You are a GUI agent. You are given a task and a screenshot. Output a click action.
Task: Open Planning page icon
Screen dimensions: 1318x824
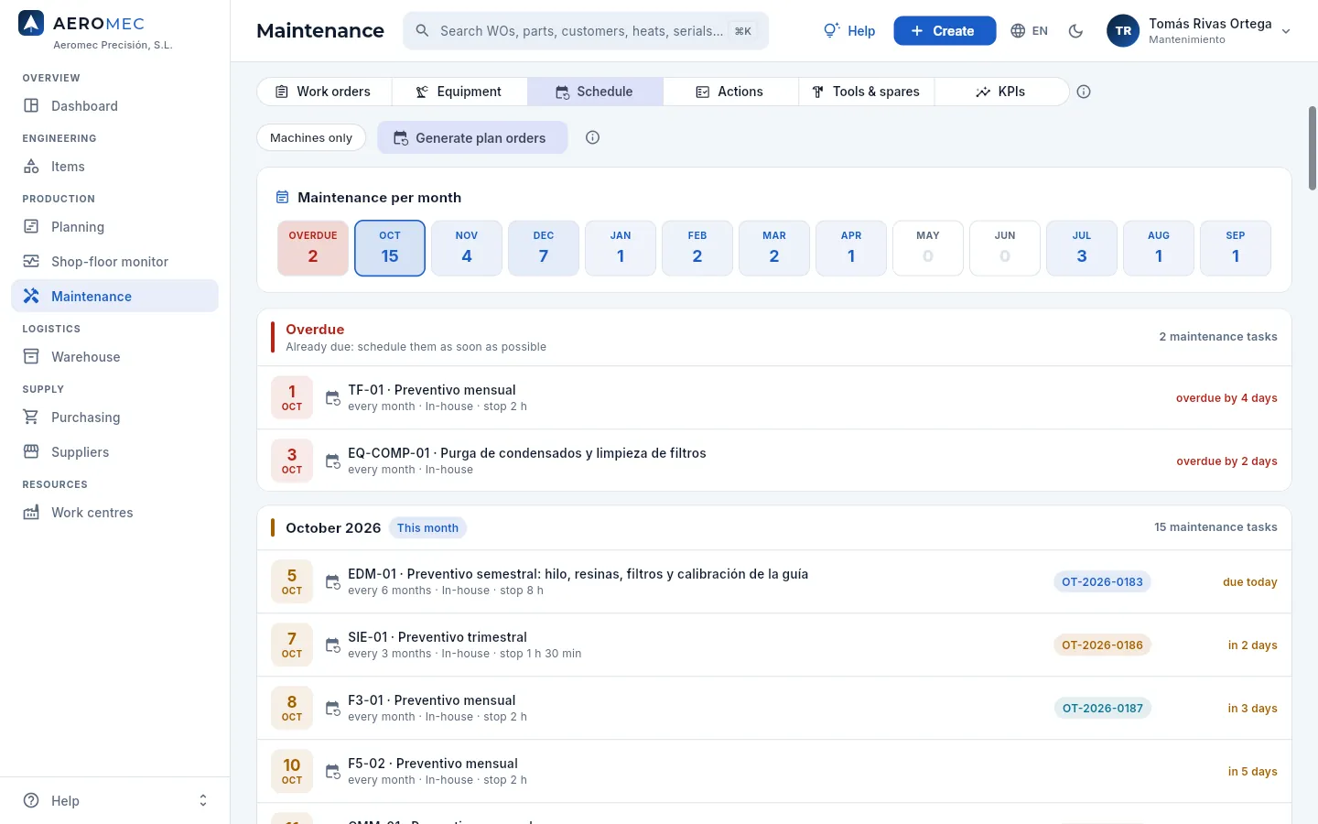click(x=31, y=227)
